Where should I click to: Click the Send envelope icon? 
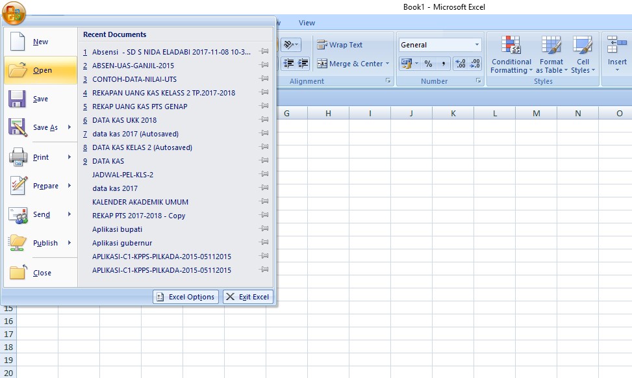(18, 215)
